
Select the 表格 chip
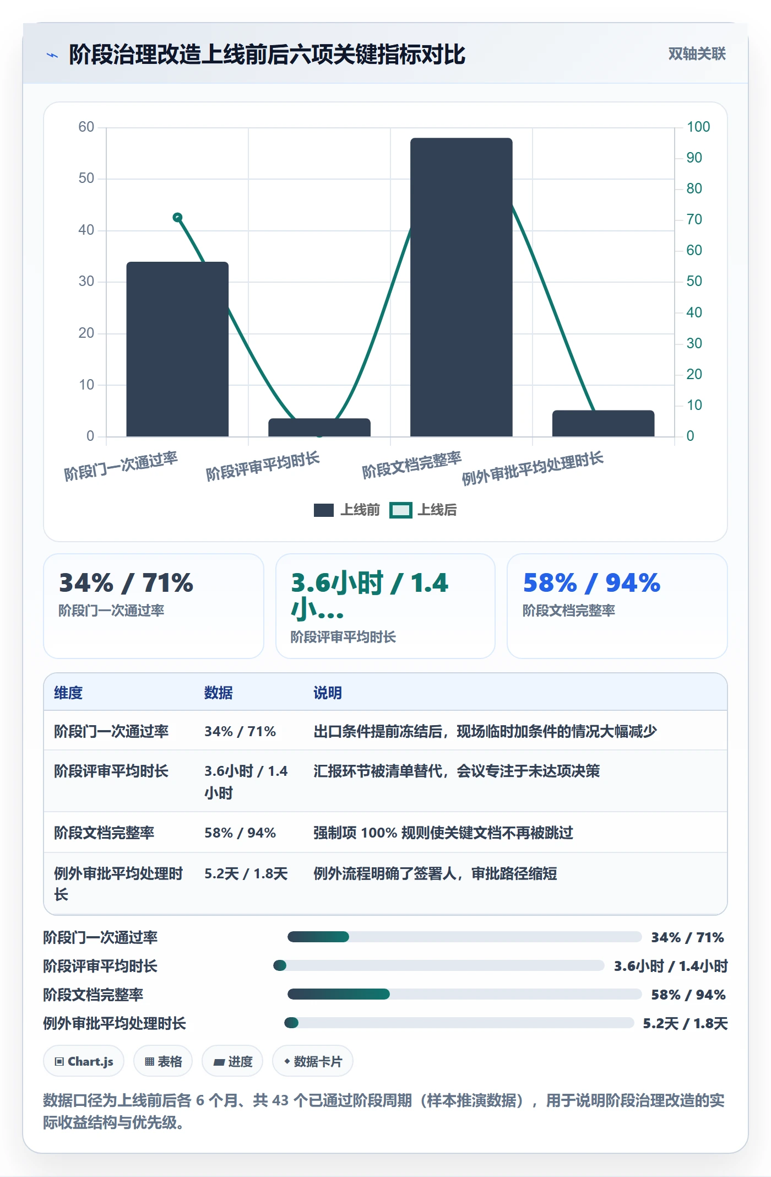coord(163,1061)
